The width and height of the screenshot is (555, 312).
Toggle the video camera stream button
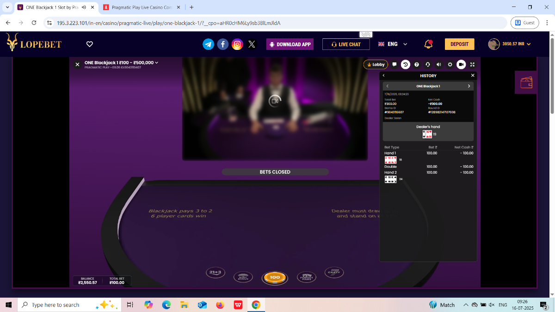coord(461,65)
